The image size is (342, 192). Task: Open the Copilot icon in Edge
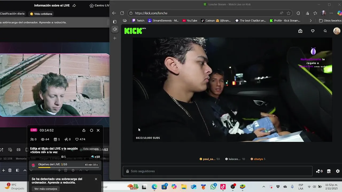click(340, 13)
